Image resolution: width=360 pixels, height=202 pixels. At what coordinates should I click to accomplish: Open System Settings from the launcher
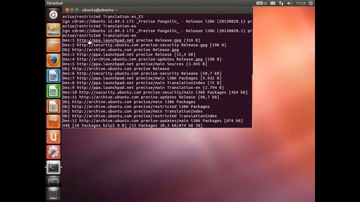coord(53,152)
